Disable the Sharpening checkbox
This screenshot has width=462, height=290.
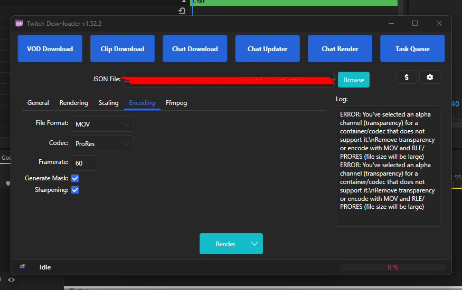[75, 190]
